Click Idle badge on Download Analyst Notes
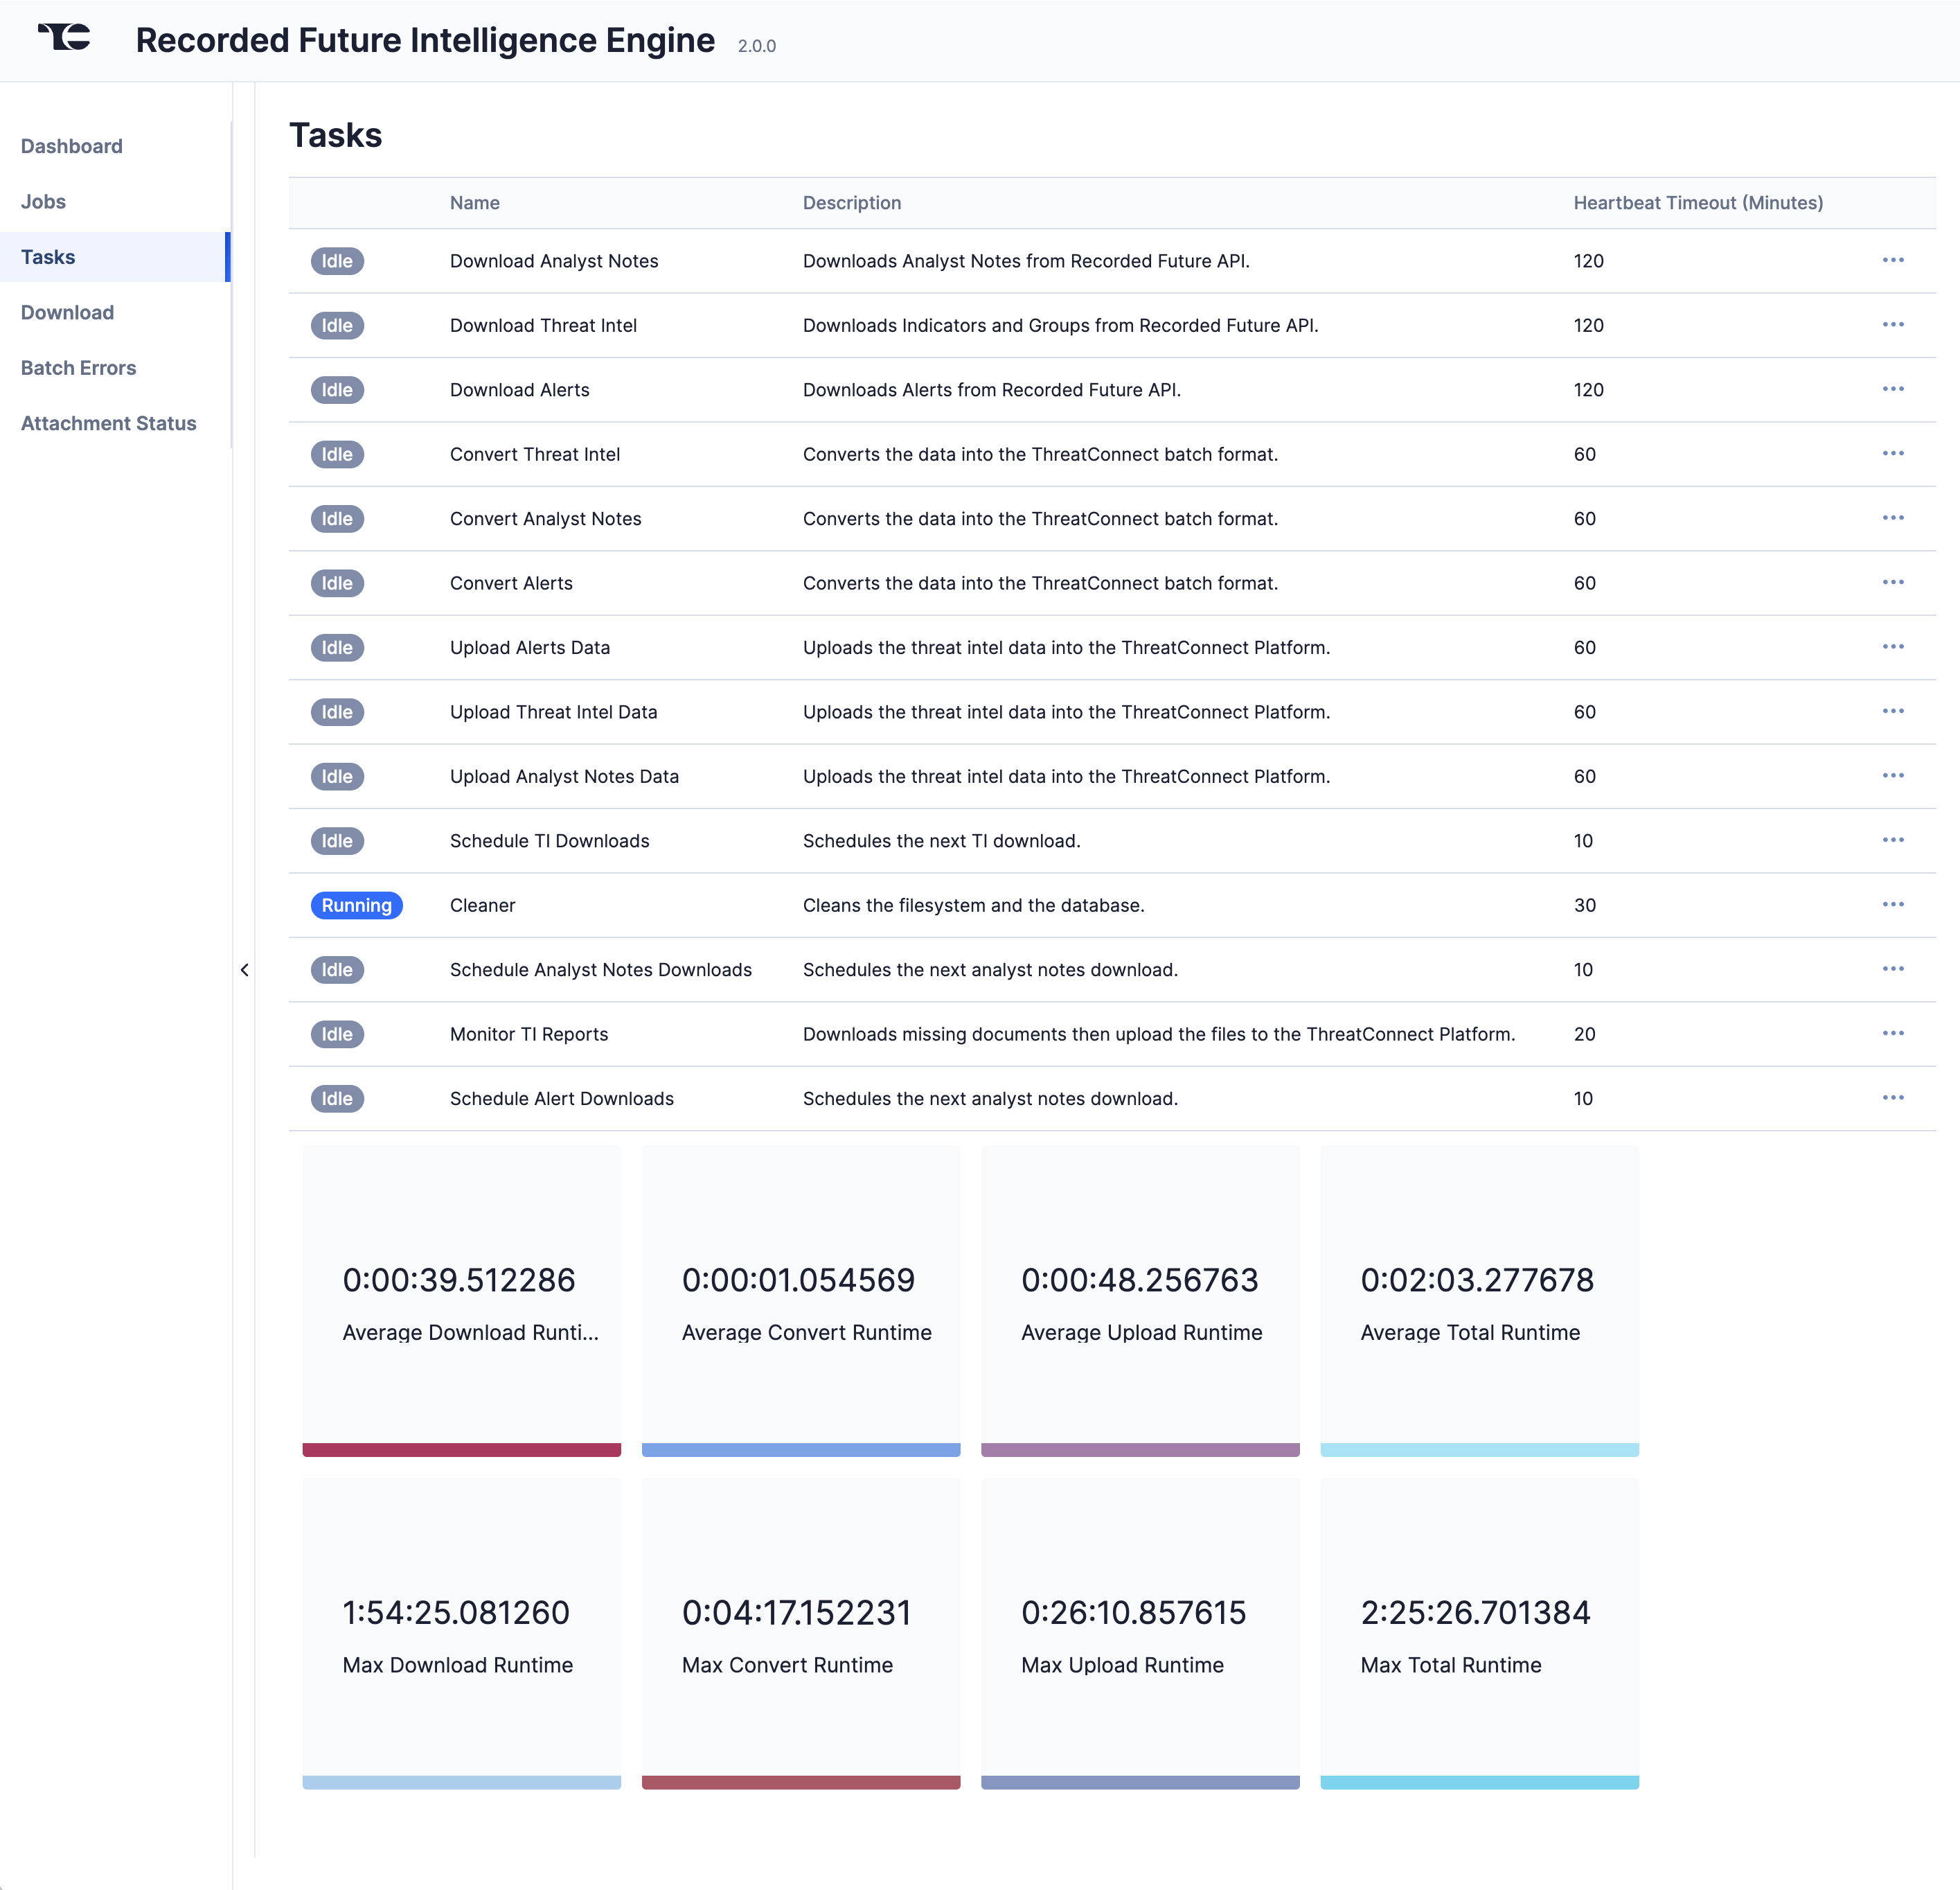 pyautogui.click(x=337, y=261)
